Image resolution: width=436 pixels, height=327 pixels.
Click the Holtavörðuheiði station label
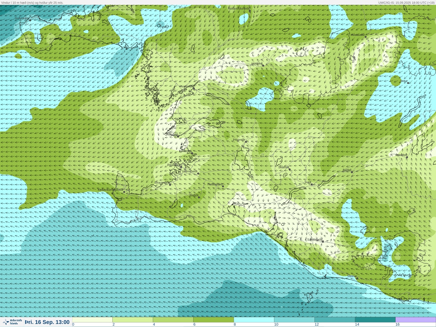[239, 8]
